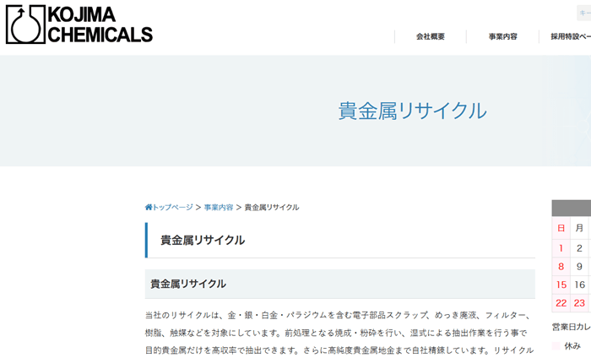Click the トップページ breadcrumb link
The width and height of the screenshot is (591, 358).
click(172, 207)
